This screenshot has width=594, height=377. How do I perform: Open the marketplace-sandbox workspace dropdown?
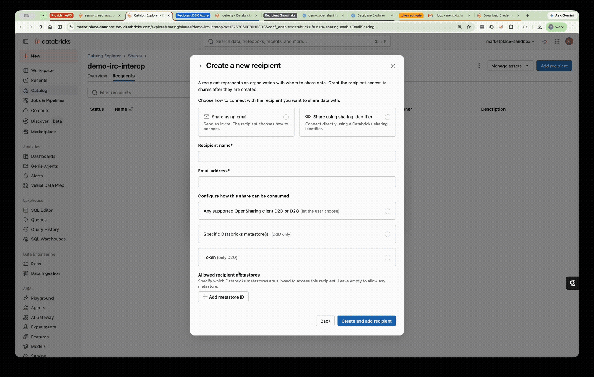[510, 41]
